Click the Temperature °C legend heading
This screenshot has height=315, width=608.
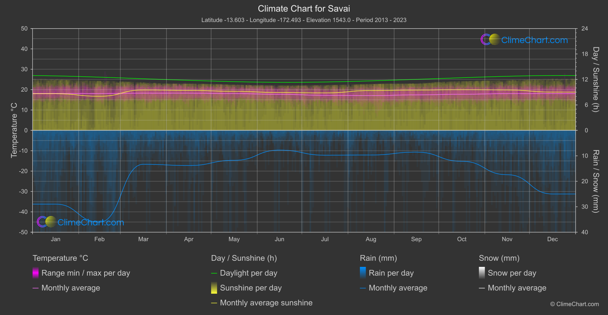60,258
